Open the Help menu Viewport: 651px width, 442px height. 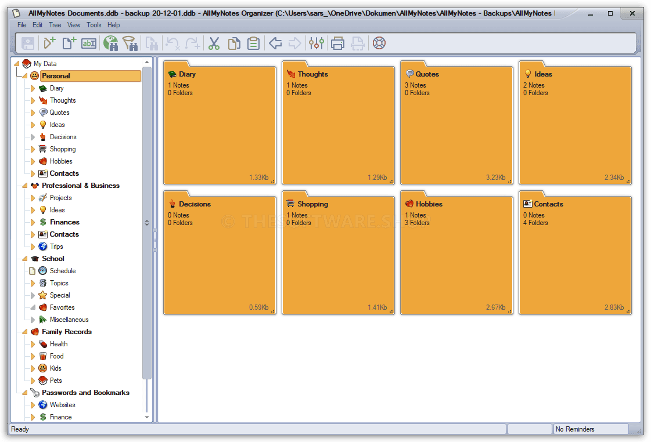[x=113, y=25]
